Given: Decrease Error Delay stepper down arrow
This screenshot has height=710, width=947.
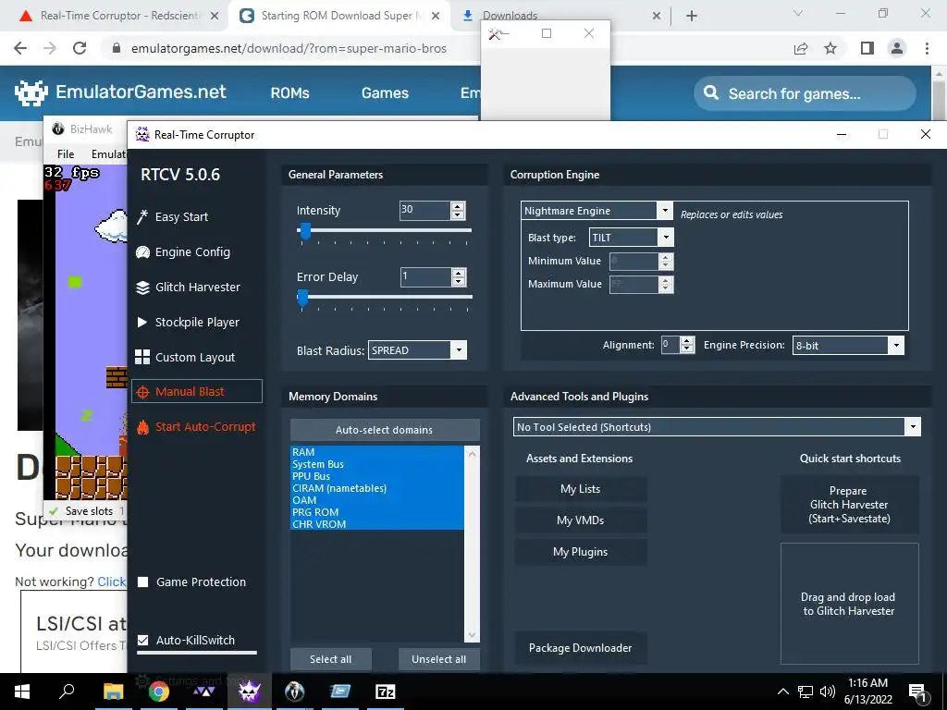Looking at the screenshot, I should coord(459,281).
